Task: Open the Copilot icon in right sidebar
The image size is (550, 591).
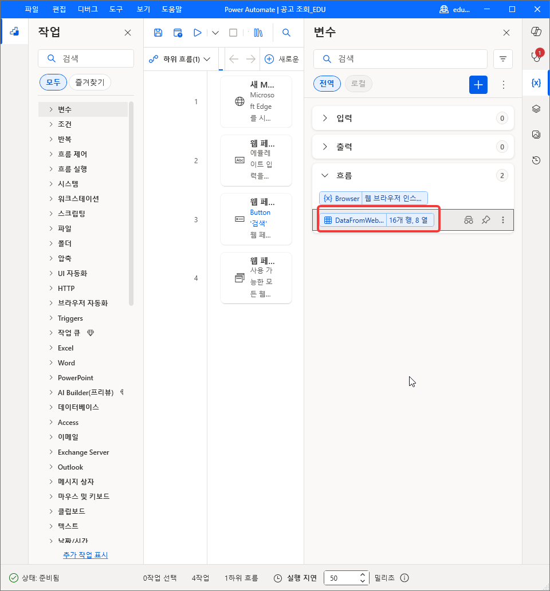Action: [536, 31]
